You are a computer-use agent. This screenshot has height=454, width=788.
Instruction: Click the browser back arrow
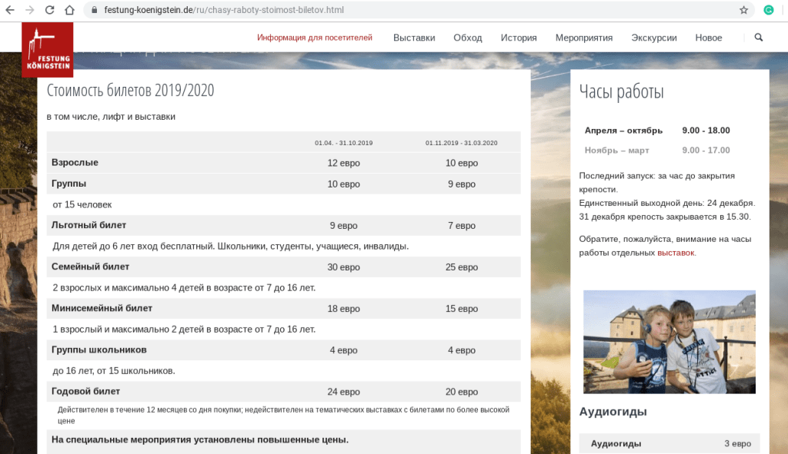point(10,10)
